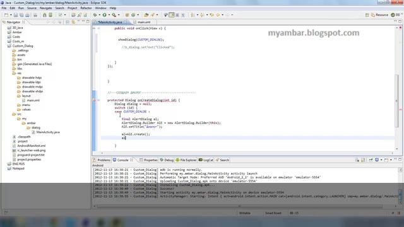Click the Last Edit Location icon
The image size is (404, 227).
pos(212,15)
